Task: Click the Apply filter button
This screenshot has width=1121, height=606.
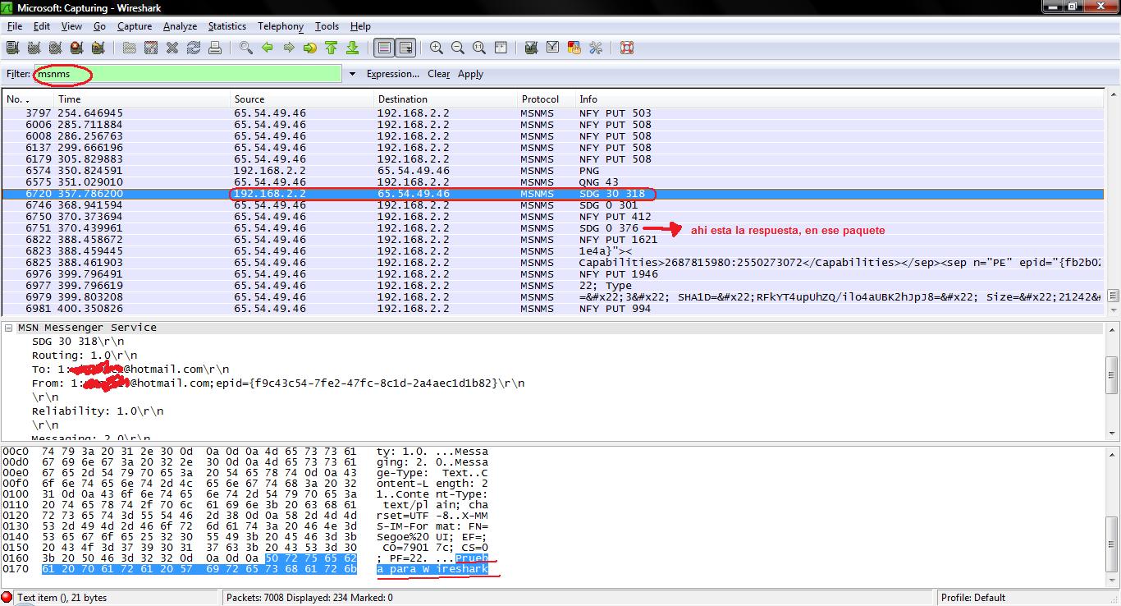Action: coord(470,74)
